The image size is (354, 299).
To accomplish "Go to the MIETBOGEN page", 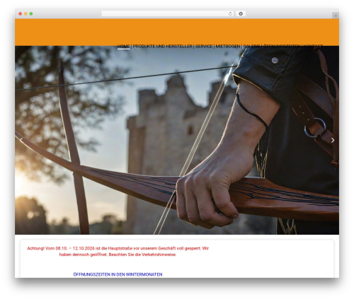I will [228, 47].
